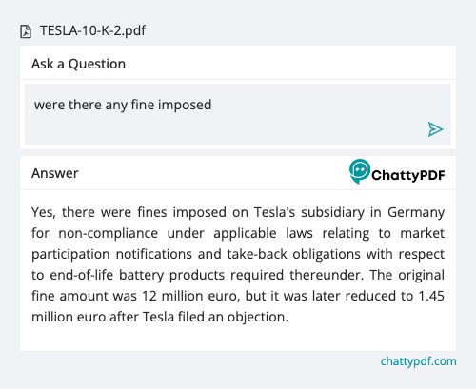Click the ChattyPDF brand name text
The height and width of the screenshot is (389, 476).
tap(408, 175)
